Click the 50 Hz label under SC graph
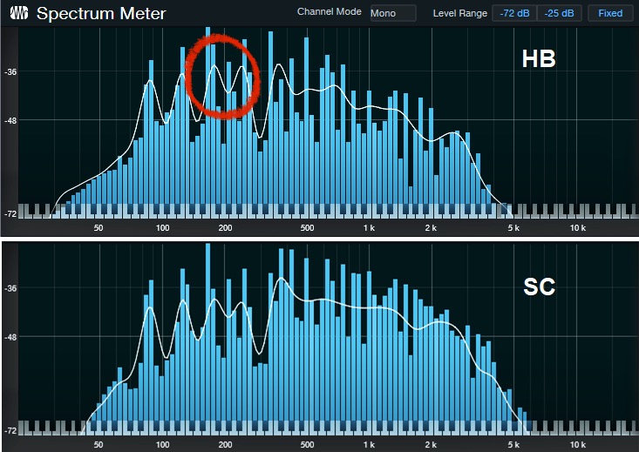The image size is (639, 452). click(x=99, y=445)
